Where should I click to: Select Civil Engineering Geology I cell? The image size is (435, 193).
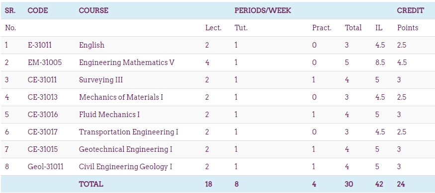[x=126, y=167]
